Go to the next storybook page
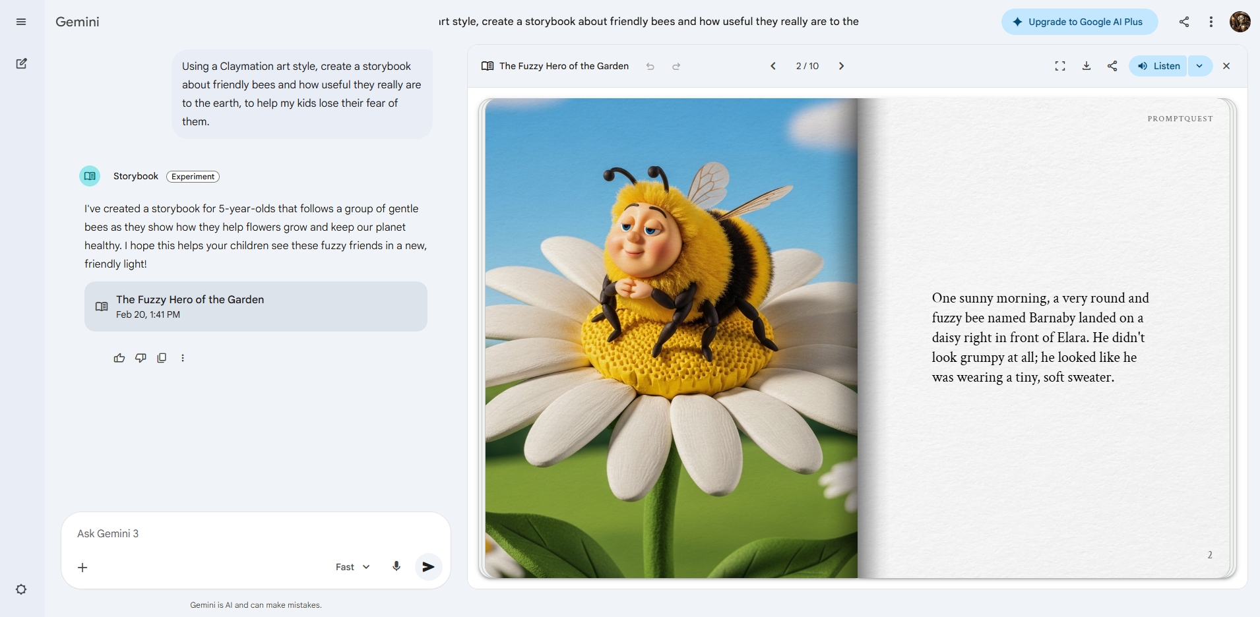Image resolution: width=1260 pixels, height=617 pixels. (841, 66)
